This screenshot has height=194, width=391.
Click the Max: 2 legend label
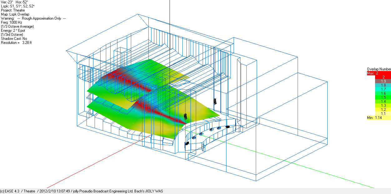372,73
